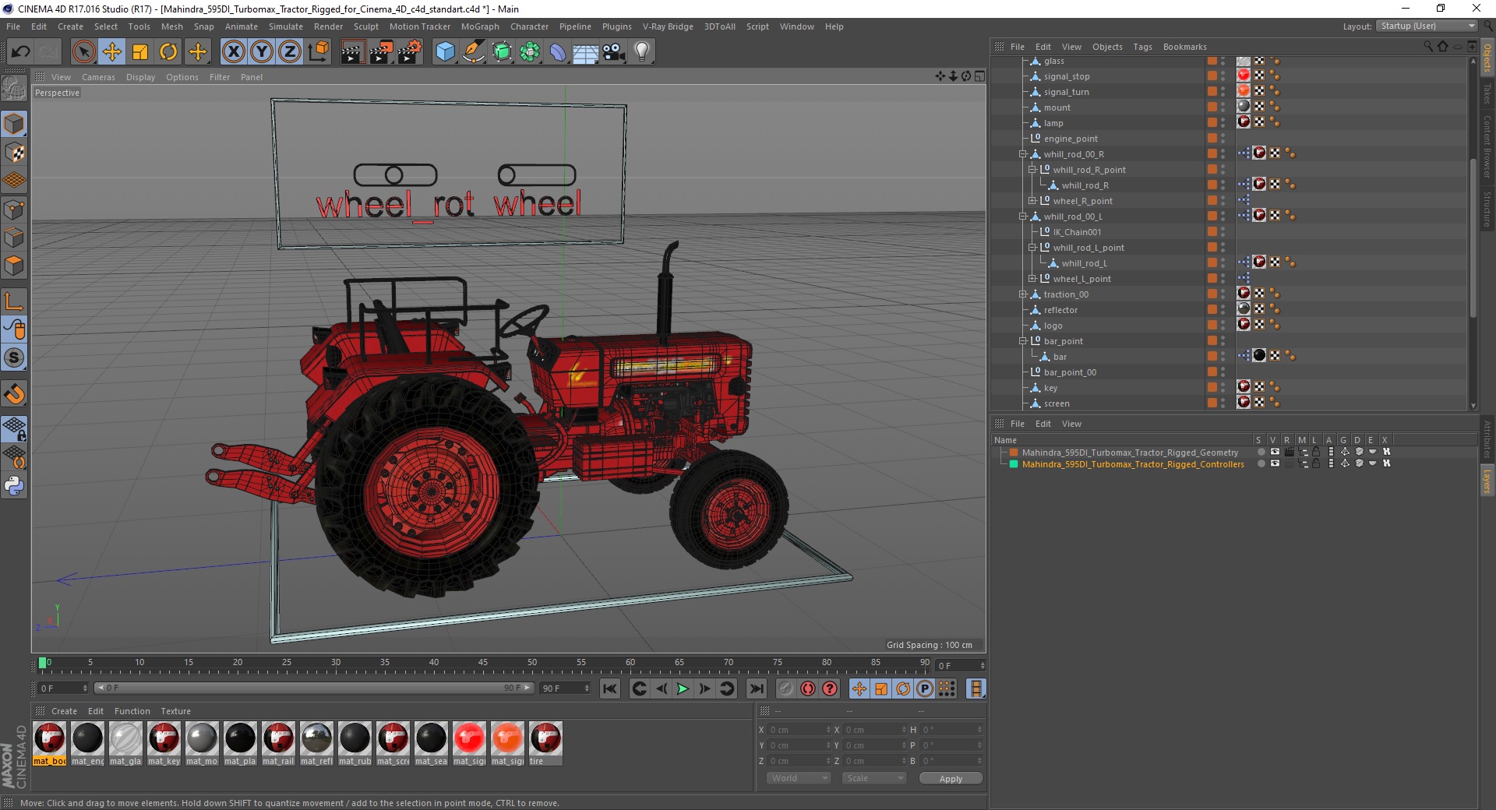This screenshot has width=1496, height=810.
Task: Expand the wheel_L_point node
Action: point(1032,279)
